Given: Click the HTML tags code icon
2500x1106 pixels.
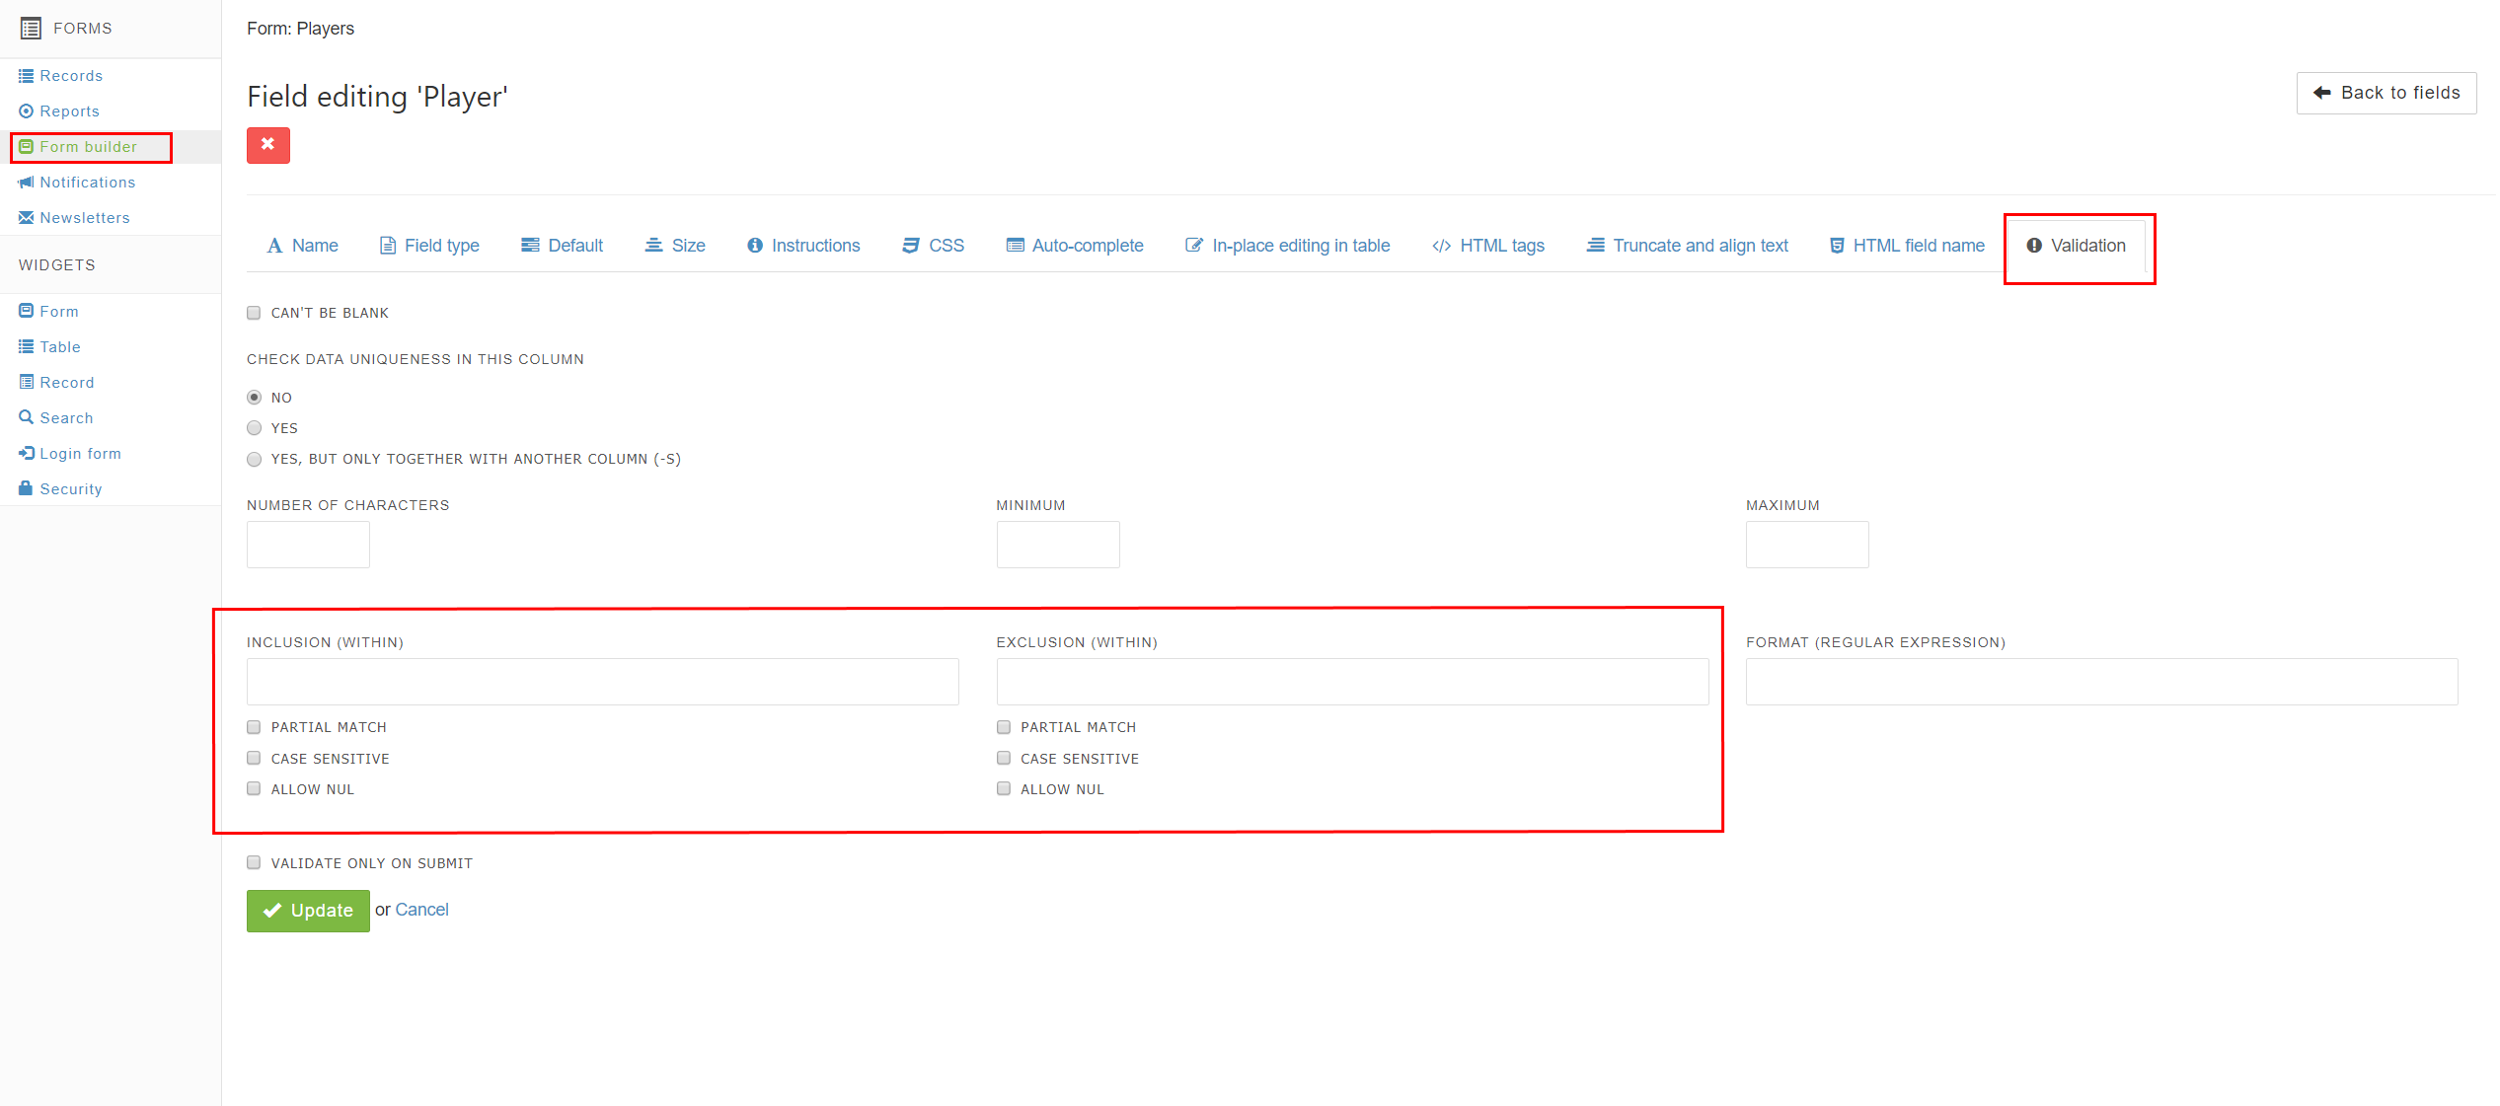Looking at the screenshot, I should [1442, 246].
